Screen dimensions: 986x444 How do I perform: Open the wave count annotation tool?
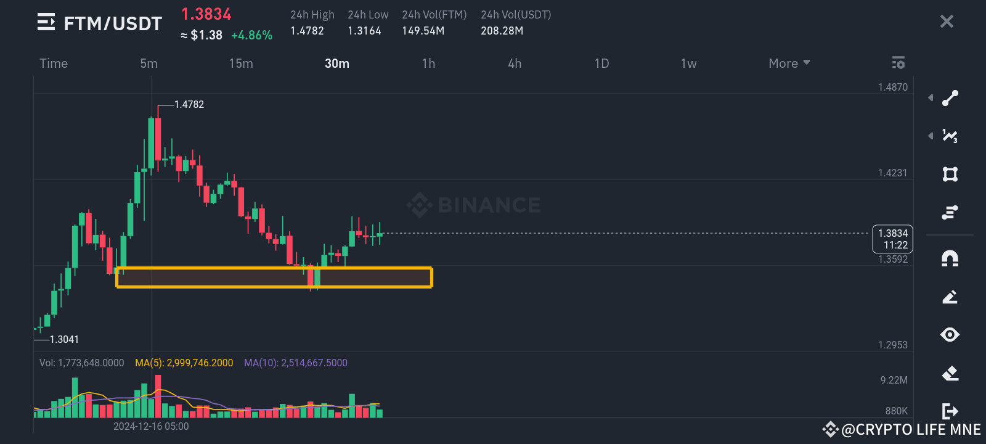coord(950,136)
